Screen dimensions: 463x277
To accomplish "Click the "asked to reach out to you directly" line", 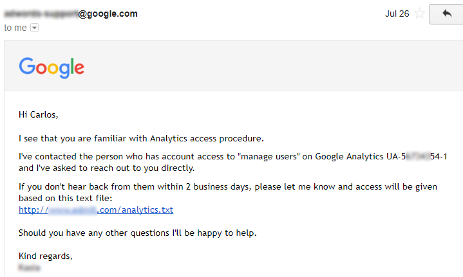I will 106,168.
